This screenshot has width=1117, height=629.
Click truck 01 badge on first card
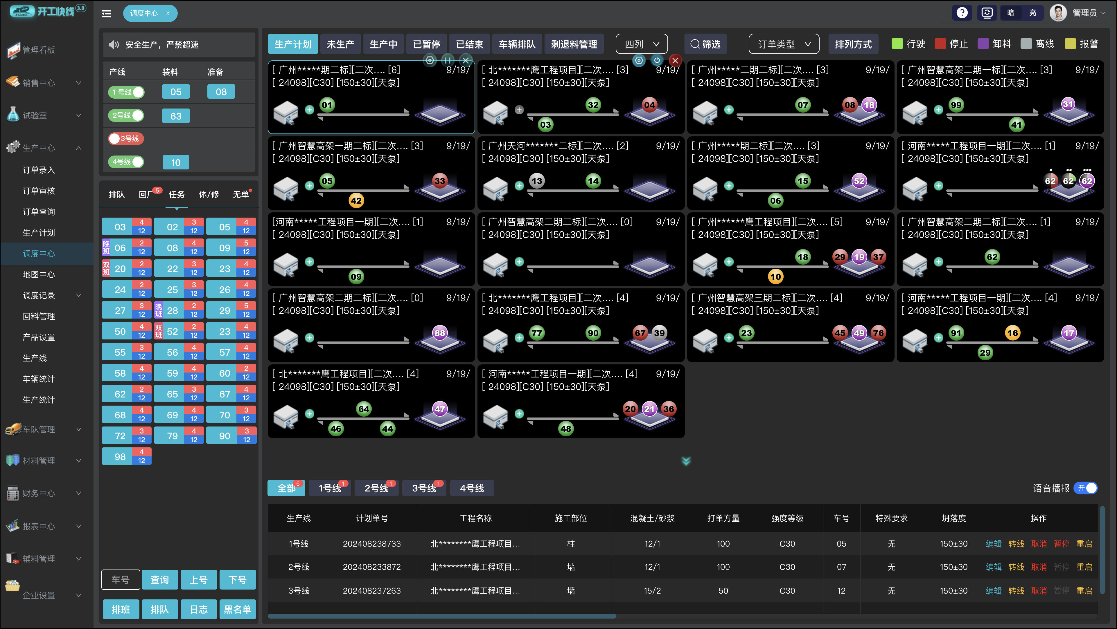(x=327, y=105)
